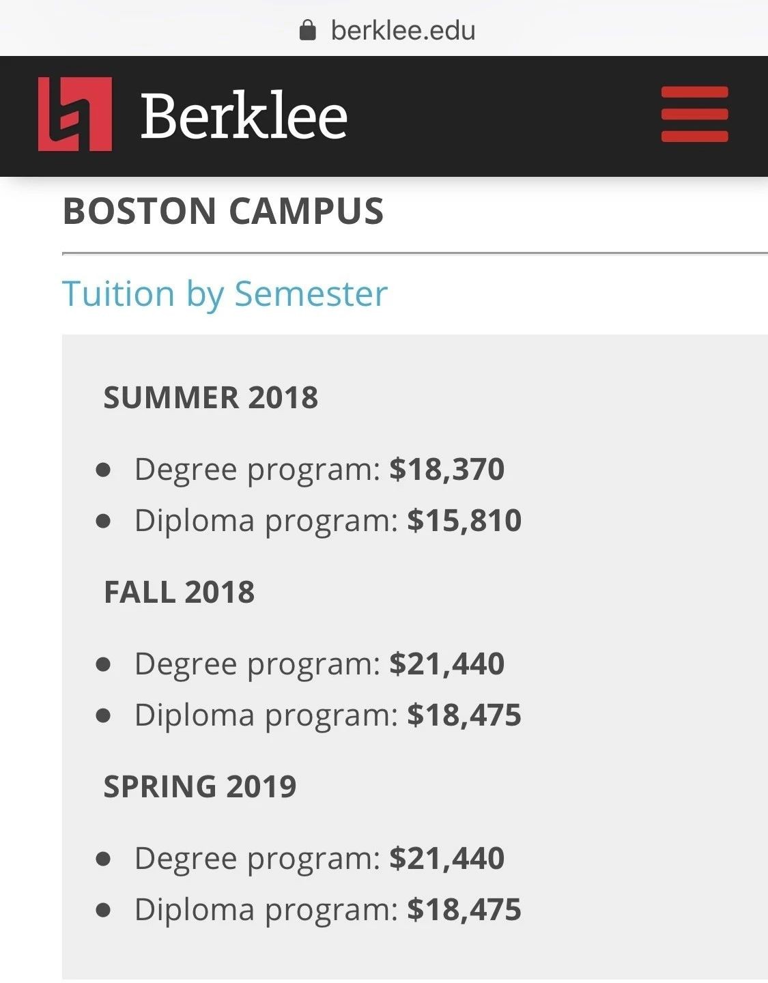Click the Berklee wordmark text

244,115
